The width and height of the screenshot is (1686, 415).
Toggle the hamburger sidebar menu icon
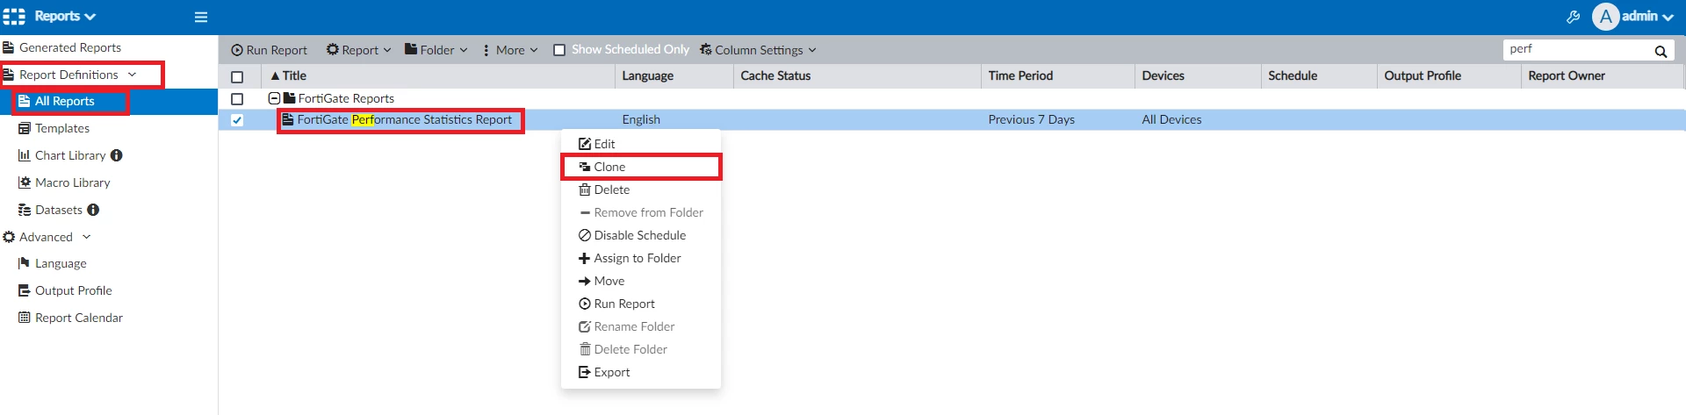201,17
